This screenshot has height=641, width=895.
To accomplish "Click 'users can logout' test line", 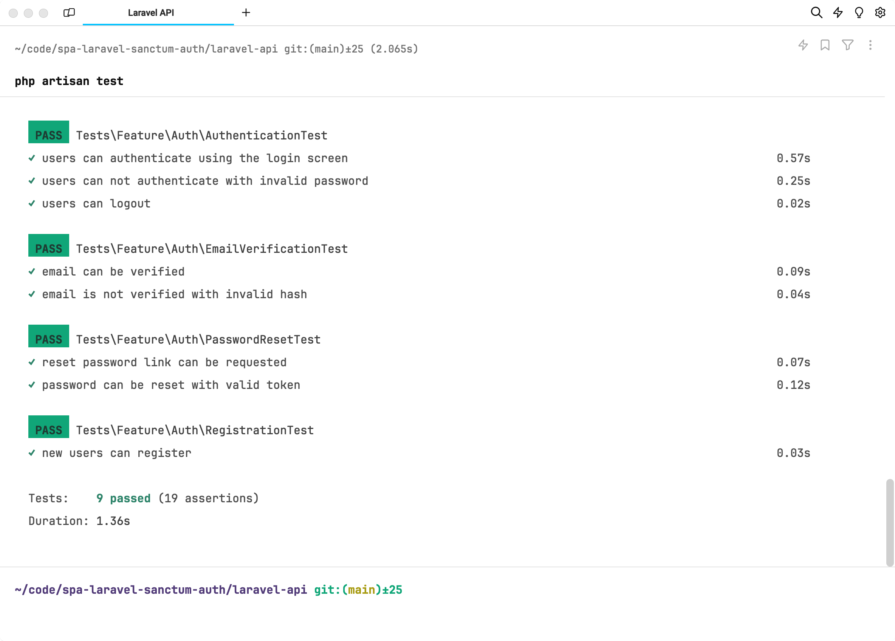I will (96, 204).
